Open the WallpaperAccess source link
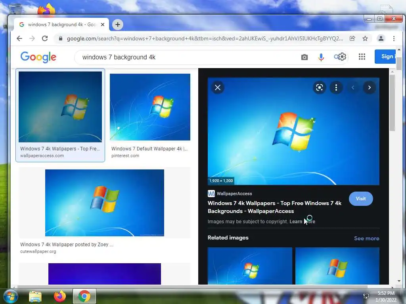 tap(230, 193)
